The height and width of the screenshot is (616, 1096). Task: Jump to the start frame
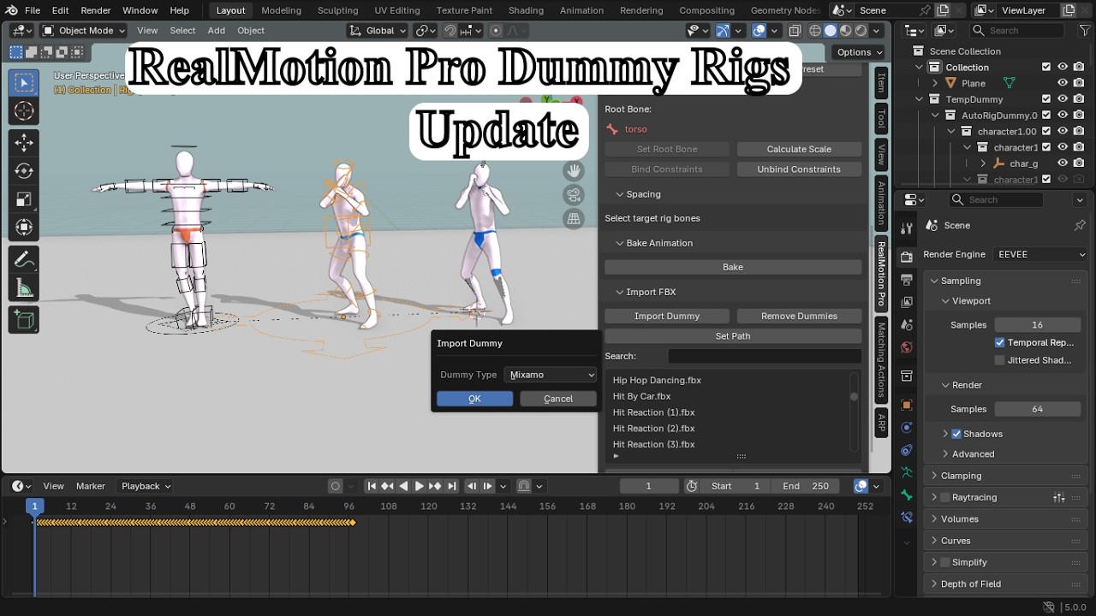click(x=372, y=486)
